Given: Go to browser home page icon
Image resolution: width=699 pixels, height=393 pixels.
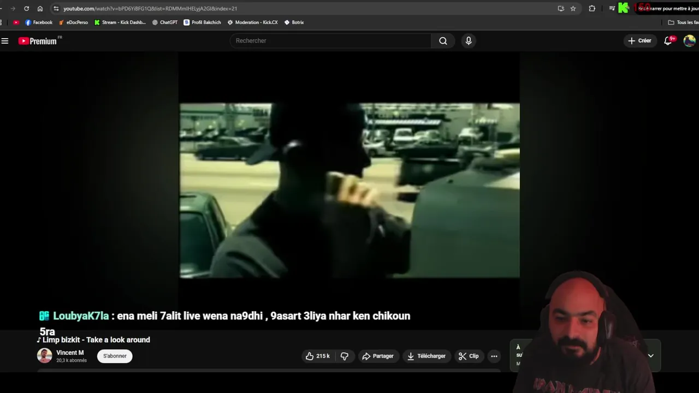Looking at the screenshot, I should 40,8.
